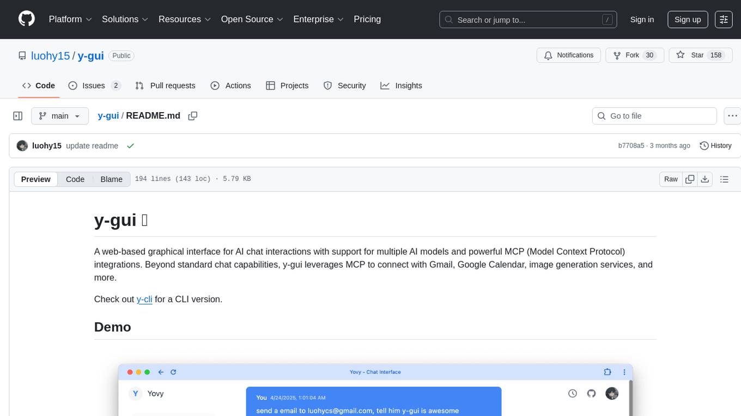
Task: Click the luohy15 commit author avatar
Action: (22, 145)
